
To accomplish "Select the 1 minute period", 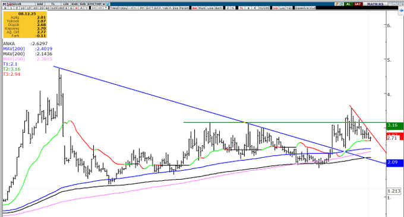I will [x=11, y=8].
